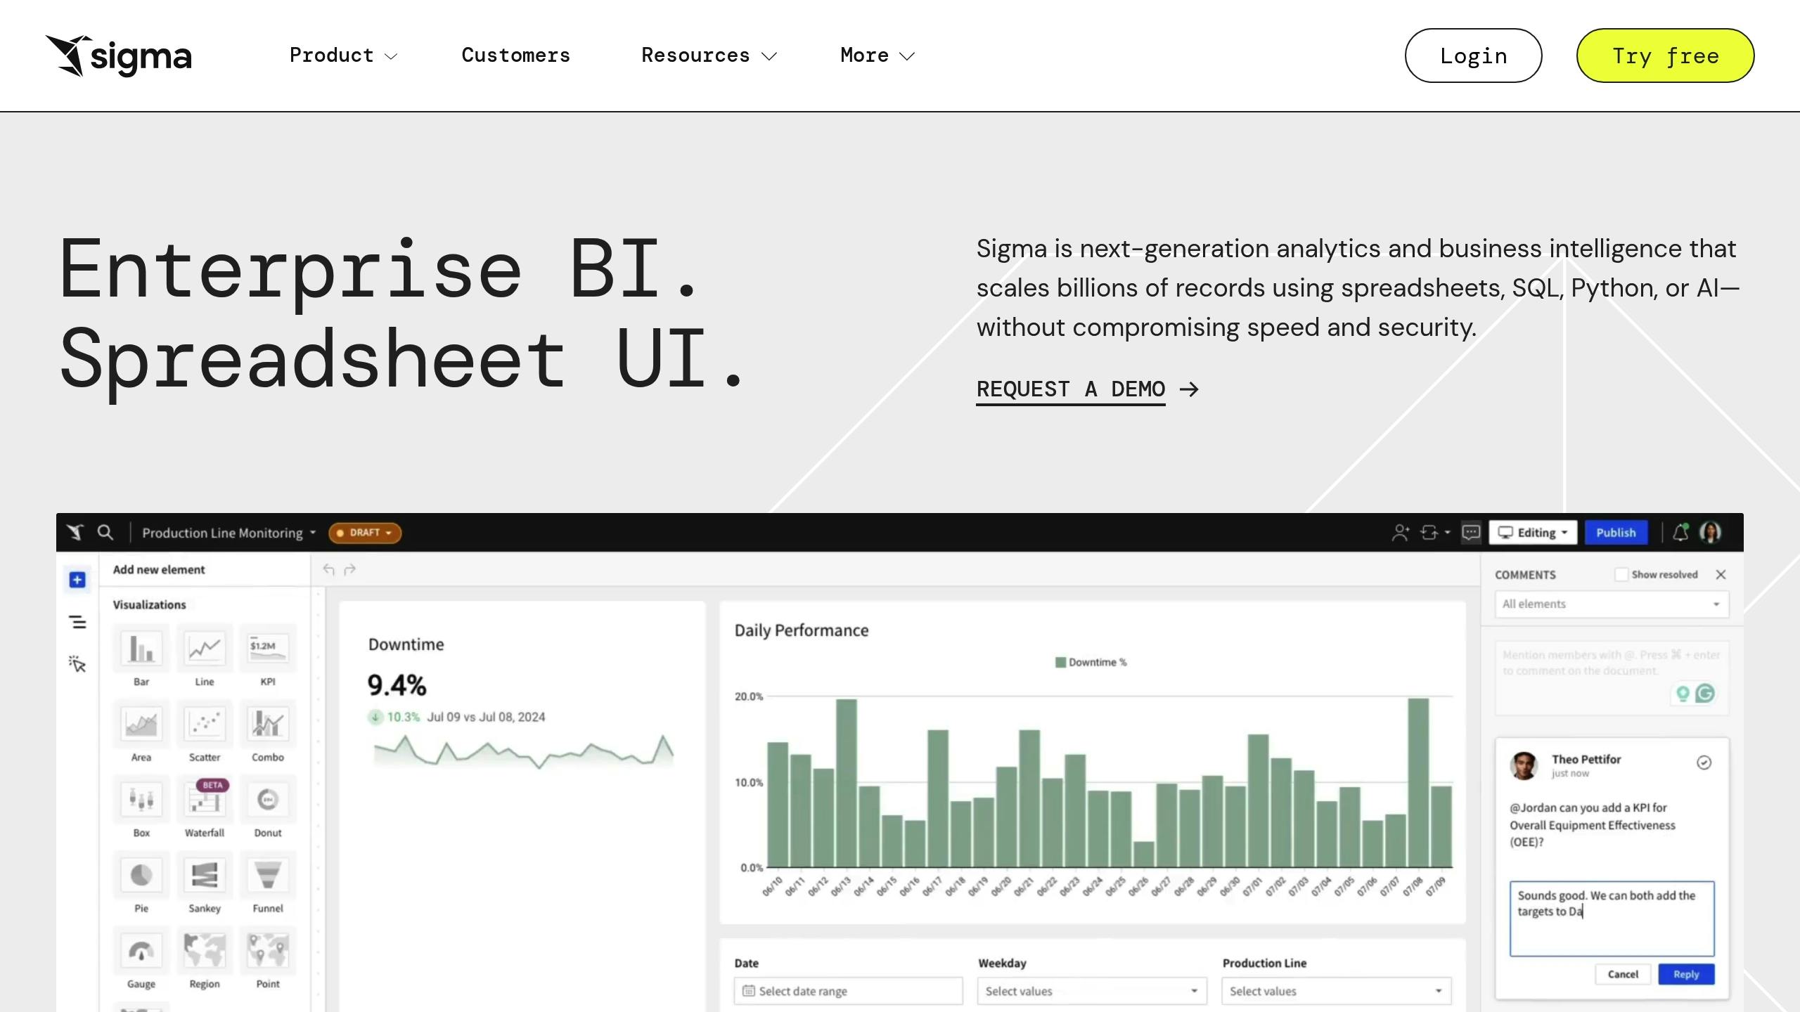Add a Scatter plot visualization
Viewport: 1800px width, 1012px height.
[x=205, y=731]
